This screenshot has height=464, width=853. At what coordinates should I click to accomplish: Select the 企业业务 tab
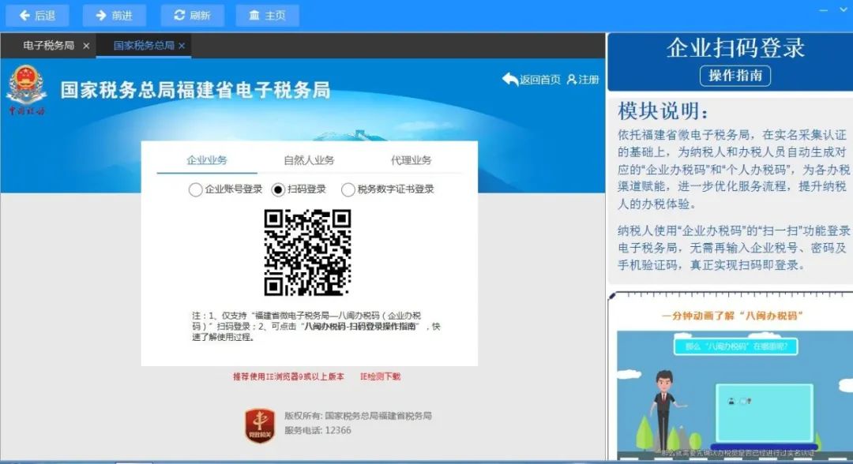pyautogui.click(x=207, y=160)
